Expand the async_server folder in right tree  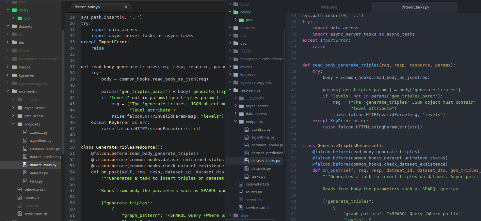(x=257, y=106)
